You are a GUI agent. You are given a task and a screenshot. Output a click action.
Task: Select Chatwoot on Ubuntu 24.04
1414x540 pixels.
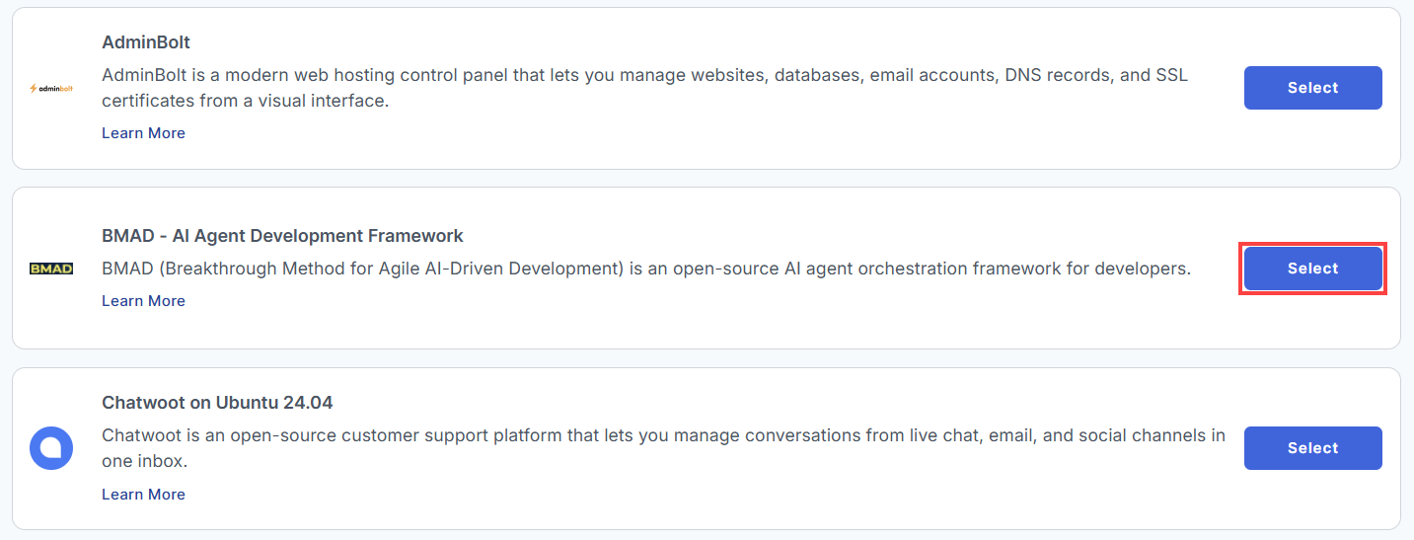point(1312,448)
